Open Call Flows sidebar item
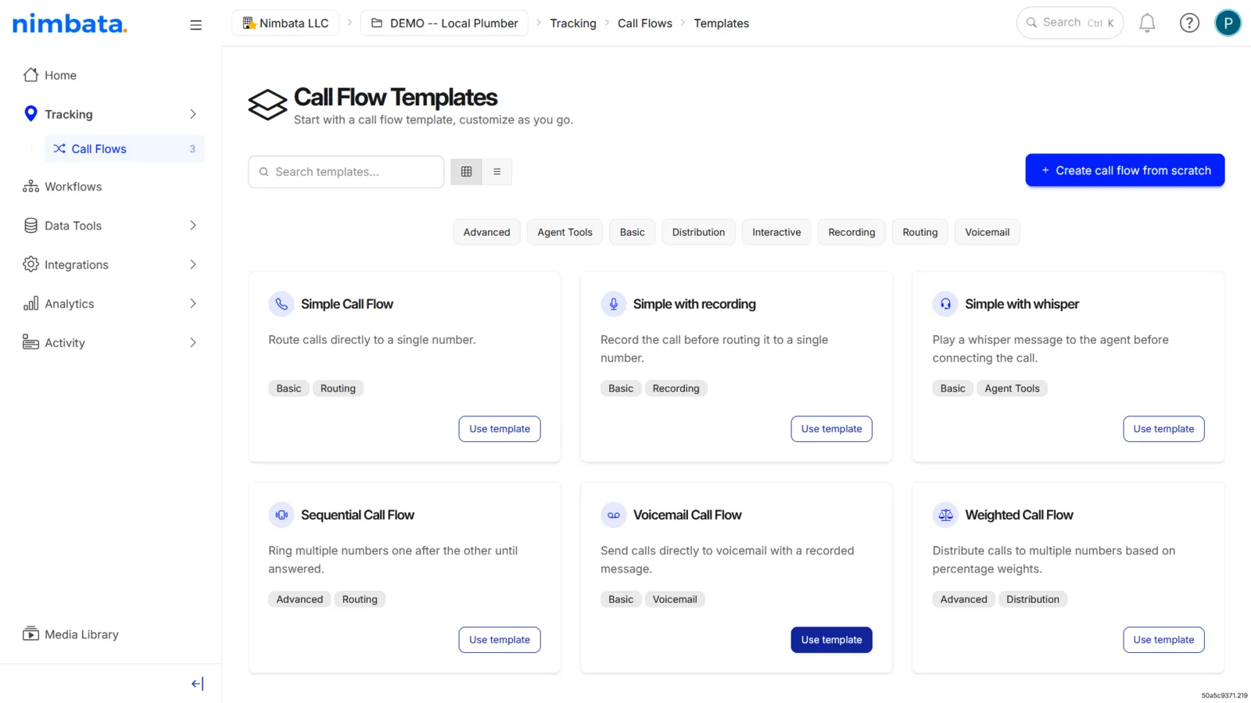Viewport: 1251px width, 703px height. [124, 148]
